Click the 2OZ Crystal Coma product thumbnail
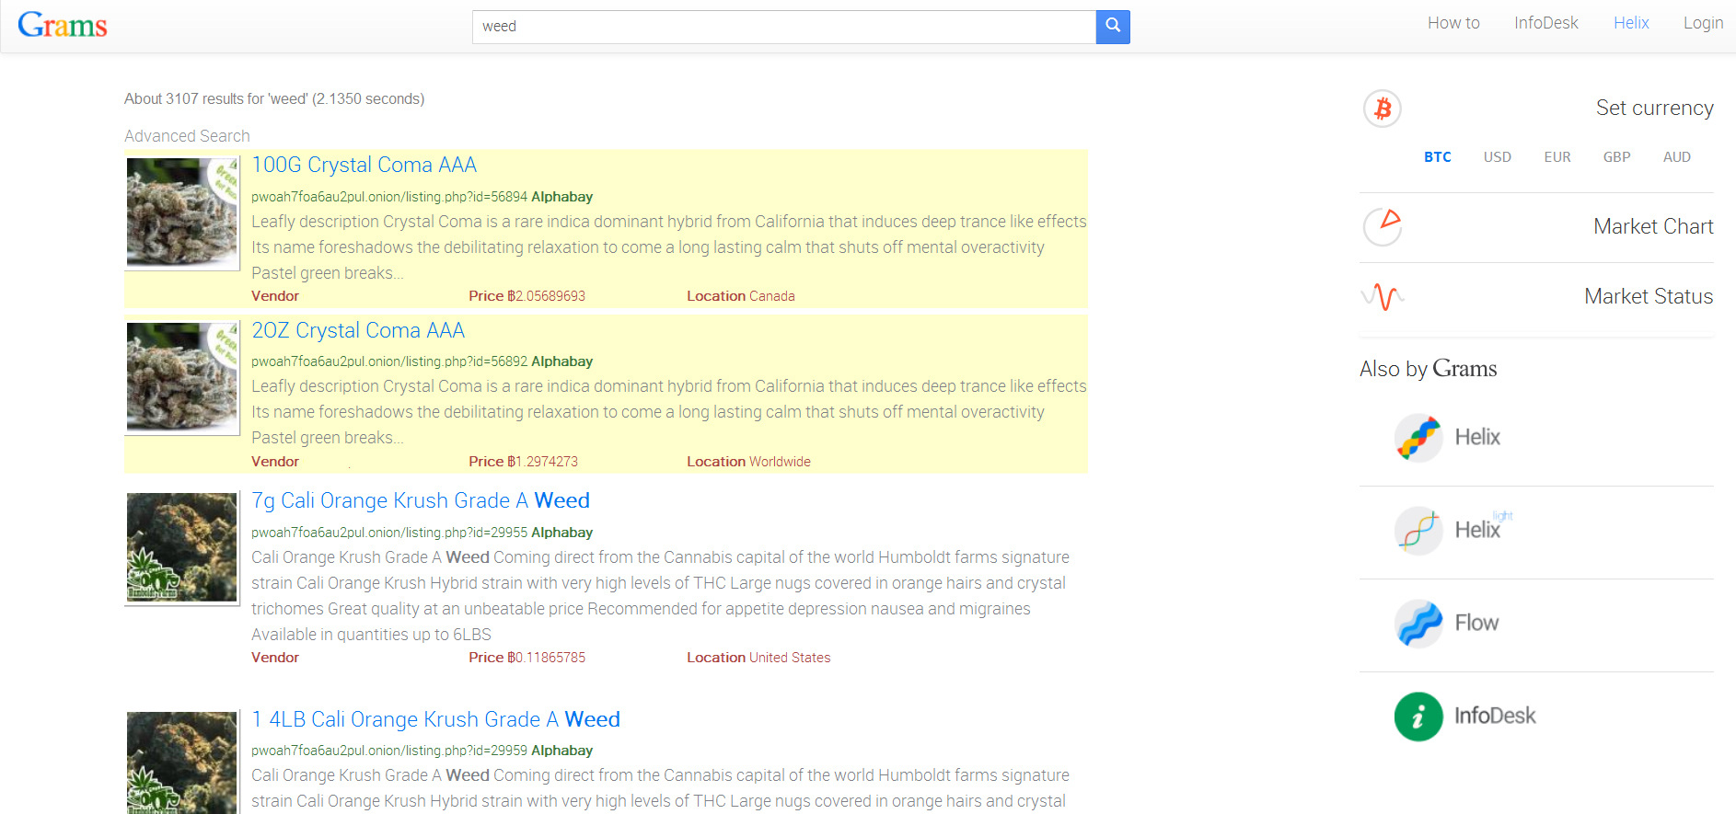The width and height of the screenshot is (1736, 814). 182,377
